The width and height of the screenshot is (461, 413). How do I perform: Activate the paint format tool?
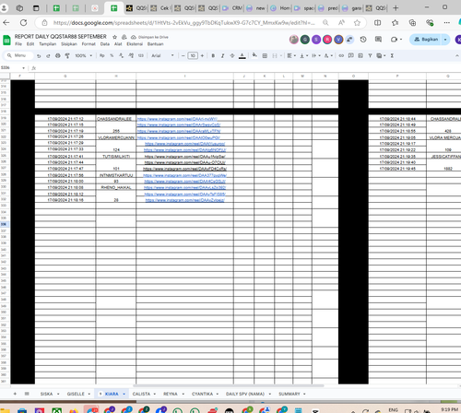(x=67, y=56)
